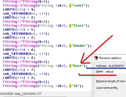
Task: Click the LOBYTE(v14) = 7 line
Action: click(19, 70)
